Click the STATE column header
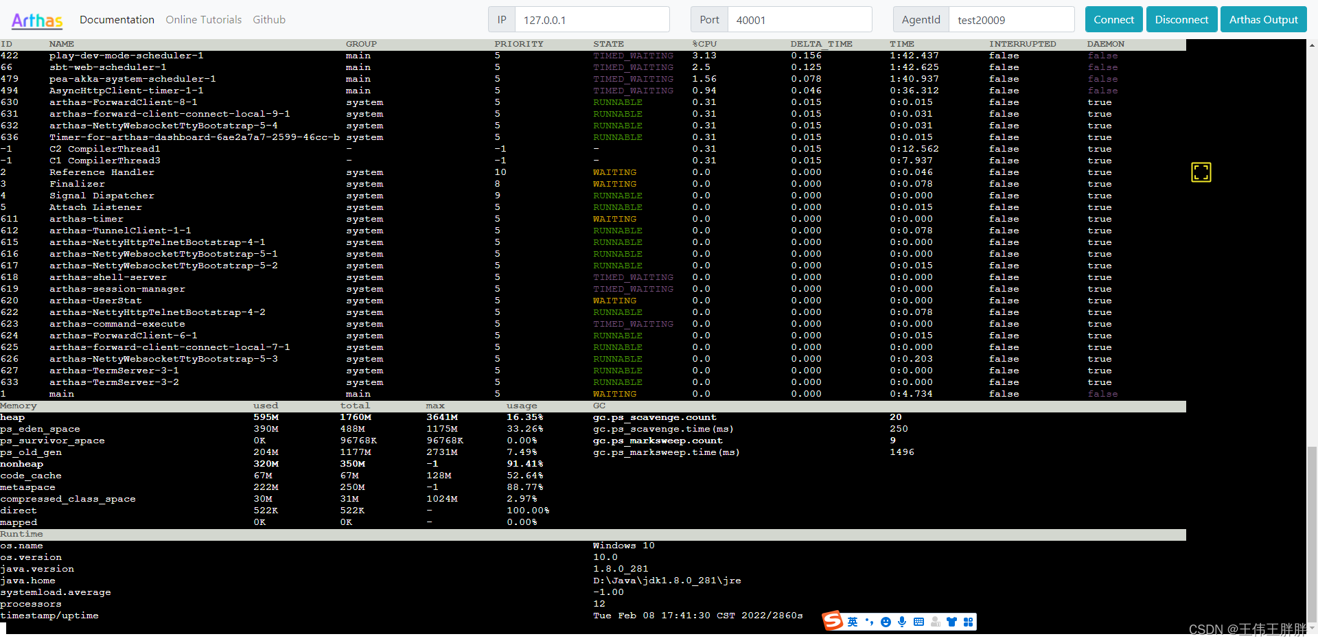Image resolution: width=1318 pixels, height=643 pixels. (609, 44)
